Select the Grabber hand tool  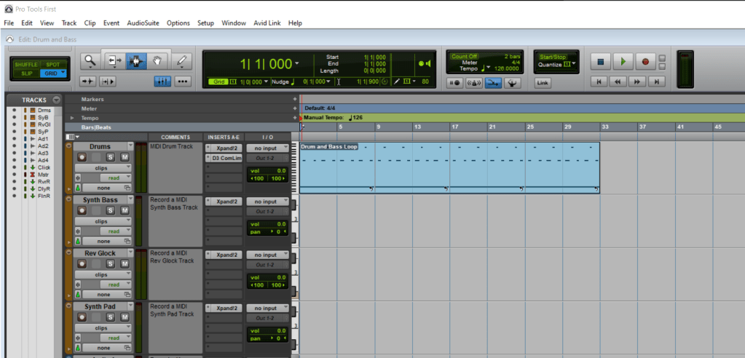157,62
